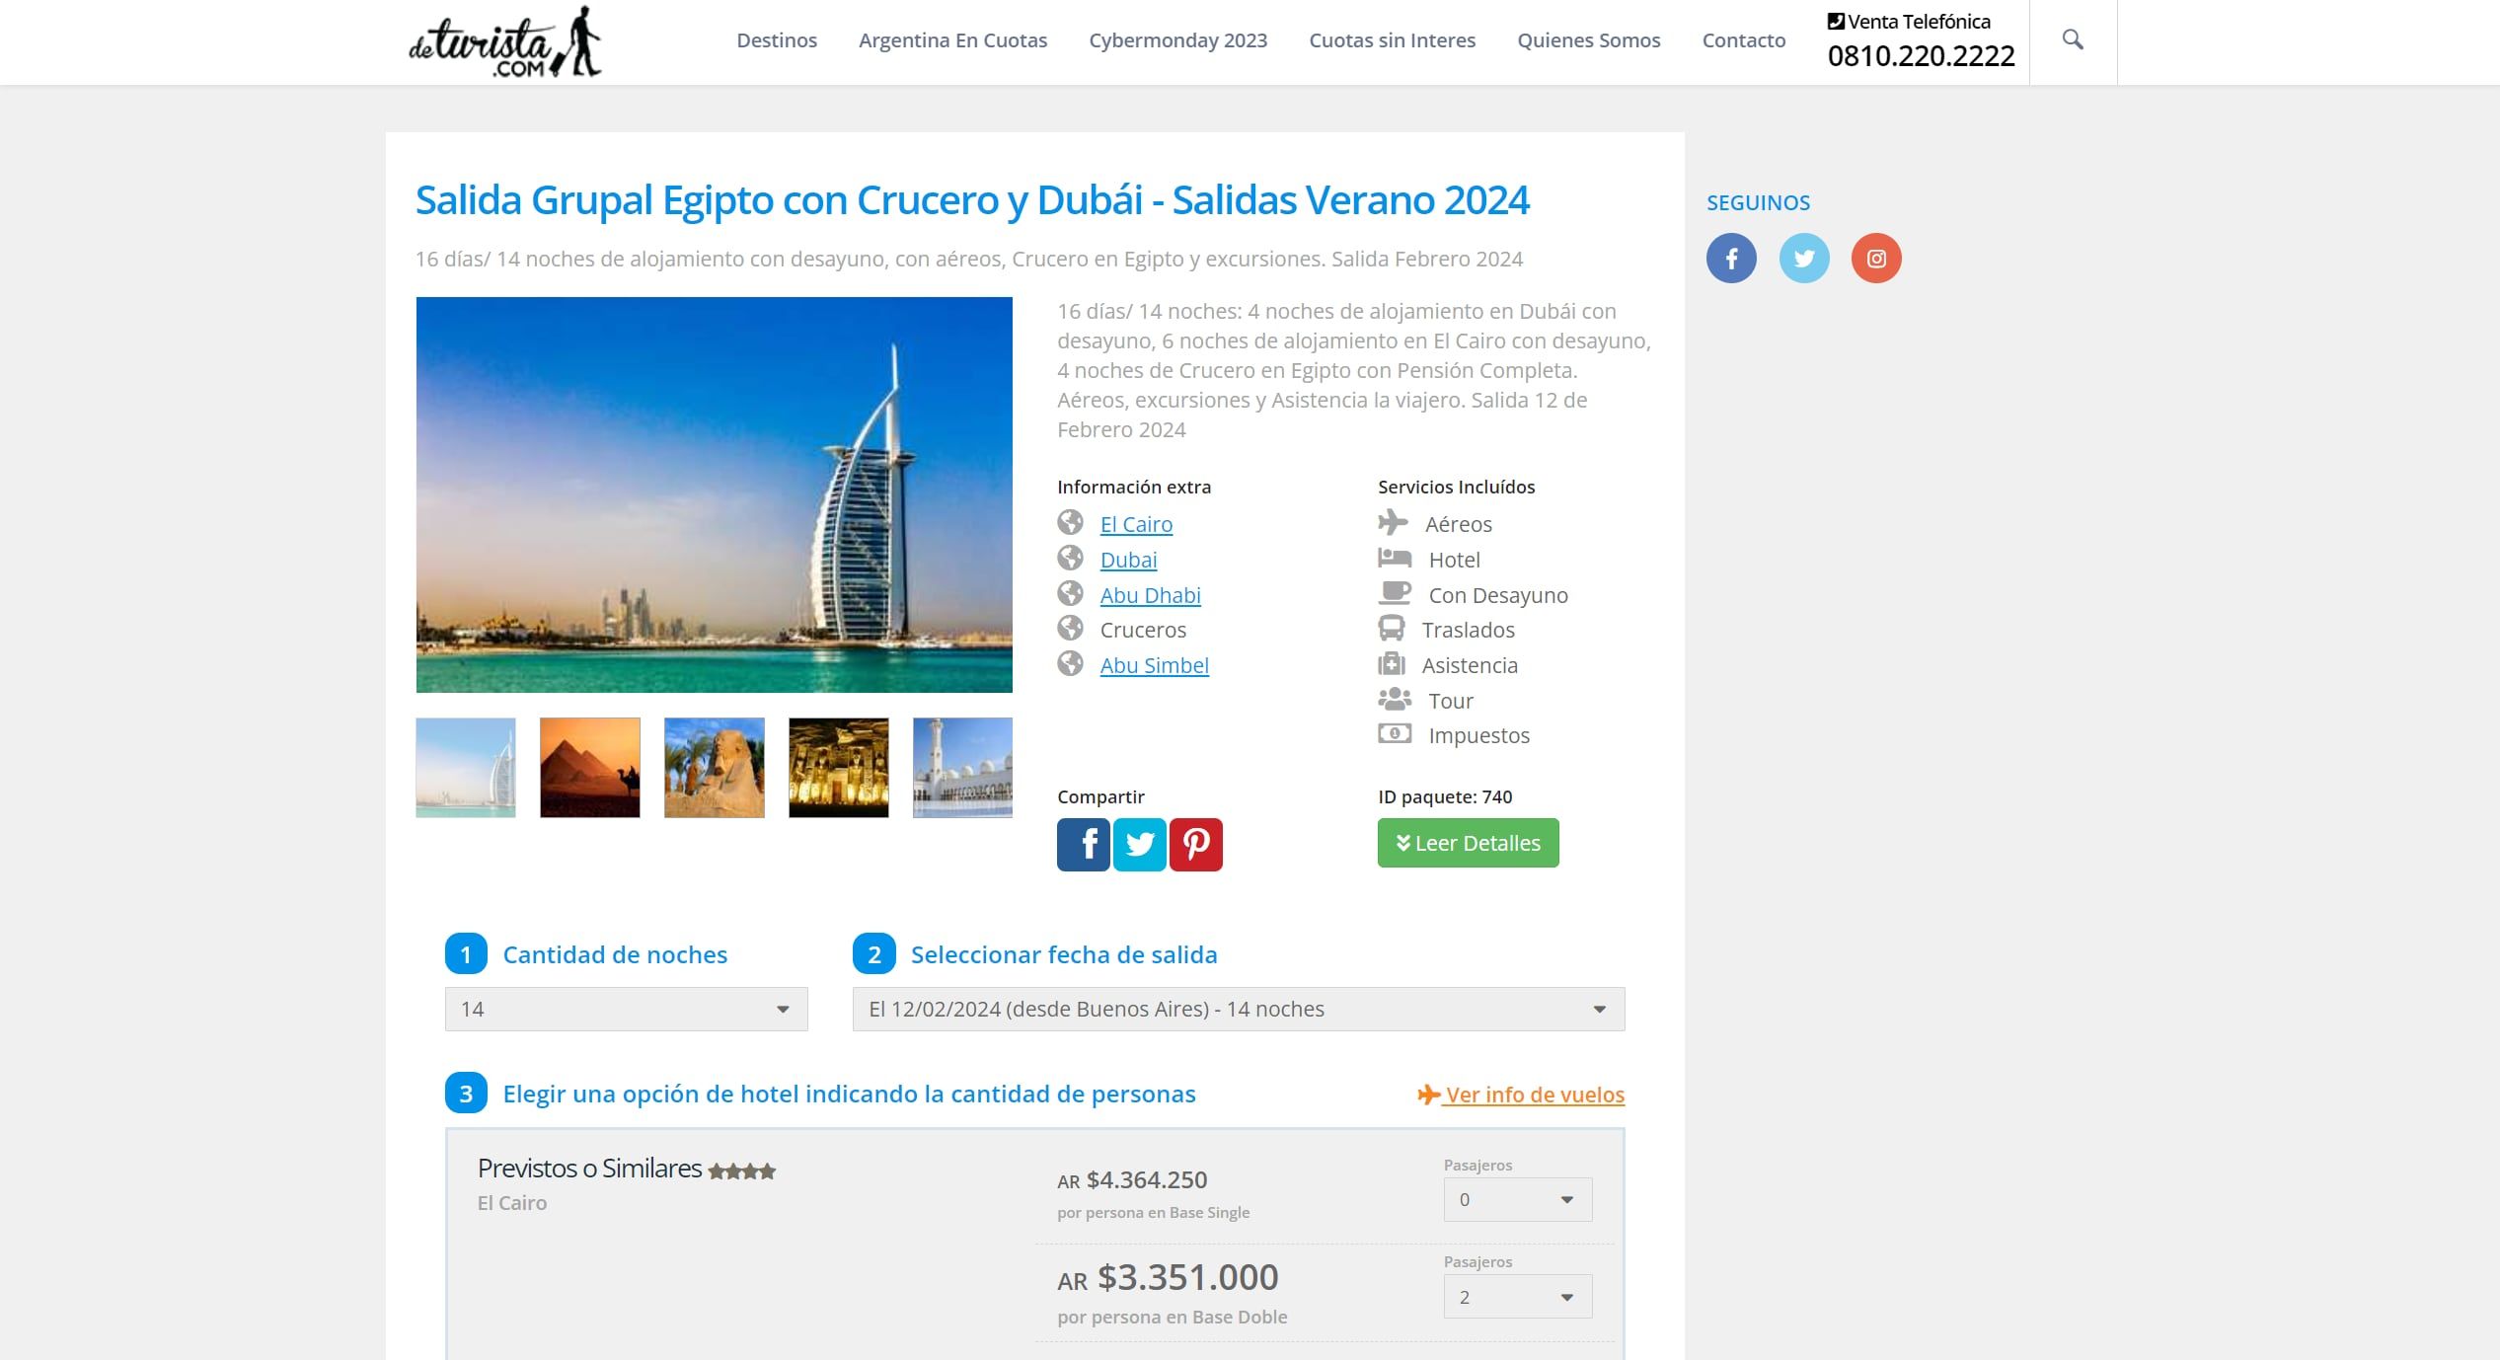Open Pasajeros dropdown for Base Single
This screenshot has width=2500, height=1360.
(1518, 1200)
